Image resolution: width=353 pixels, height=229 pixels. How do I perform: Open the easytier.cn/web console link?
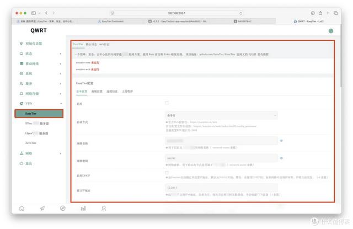click(x=204, y=122)
